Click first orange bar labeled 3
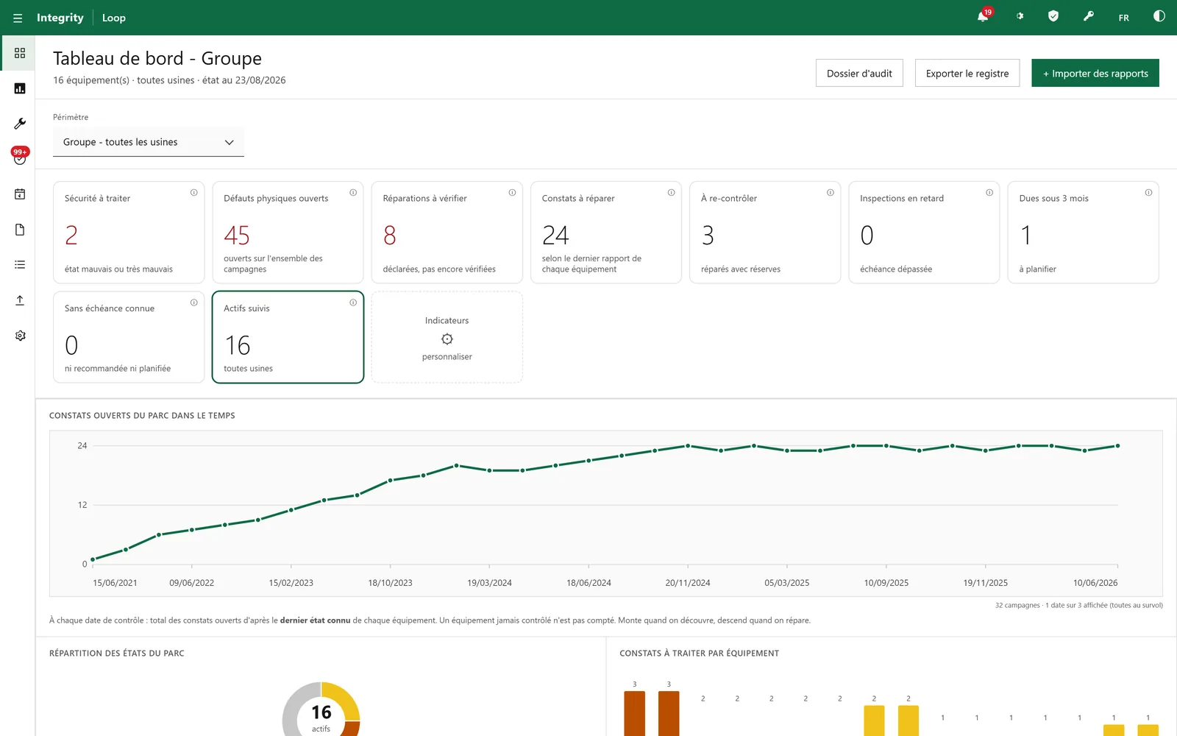The width and height of the screenshot is (1177, 736). coord(634,713)
